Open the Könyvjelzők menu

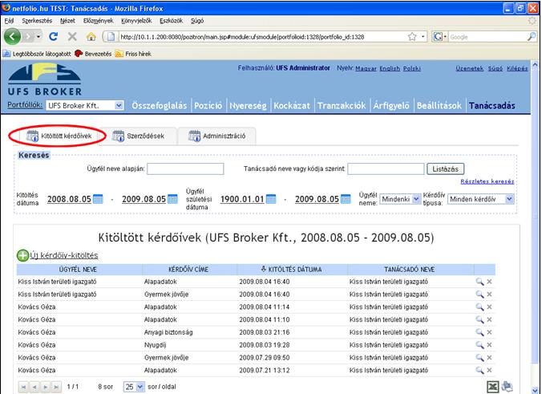(x=136, y=21)
